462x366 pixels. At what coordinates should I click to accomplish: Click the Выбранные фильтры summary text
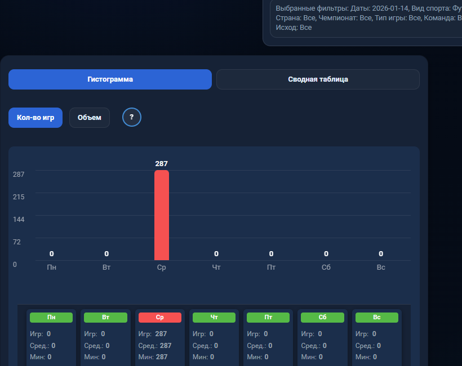(368, 18)
